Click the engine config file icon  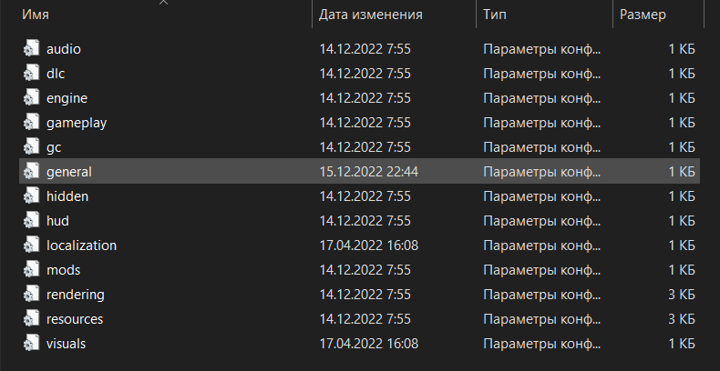[x=33, y=97]
